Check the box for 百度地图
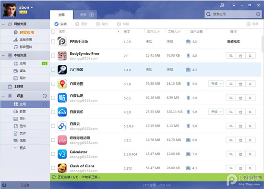Viewport: 264px width, 189px height. click(x=53, y=84)
